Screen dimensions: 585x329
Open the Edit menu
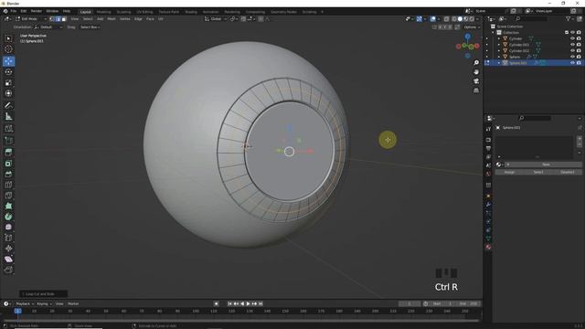pos(24,12)
